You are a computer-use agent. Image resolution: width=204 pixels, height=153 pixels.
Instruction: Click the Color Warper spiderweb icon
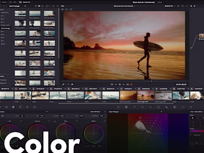click(126, 107)
